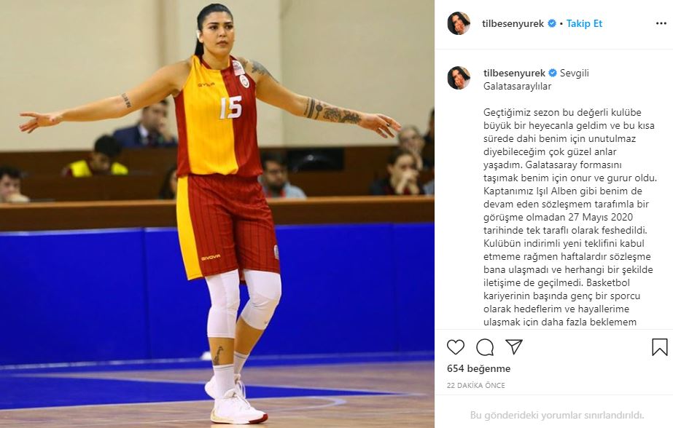Image resolution: width=673 pixels, height=428 pixels.
Task: Open the avatar next to the caption
Action: 459,78
